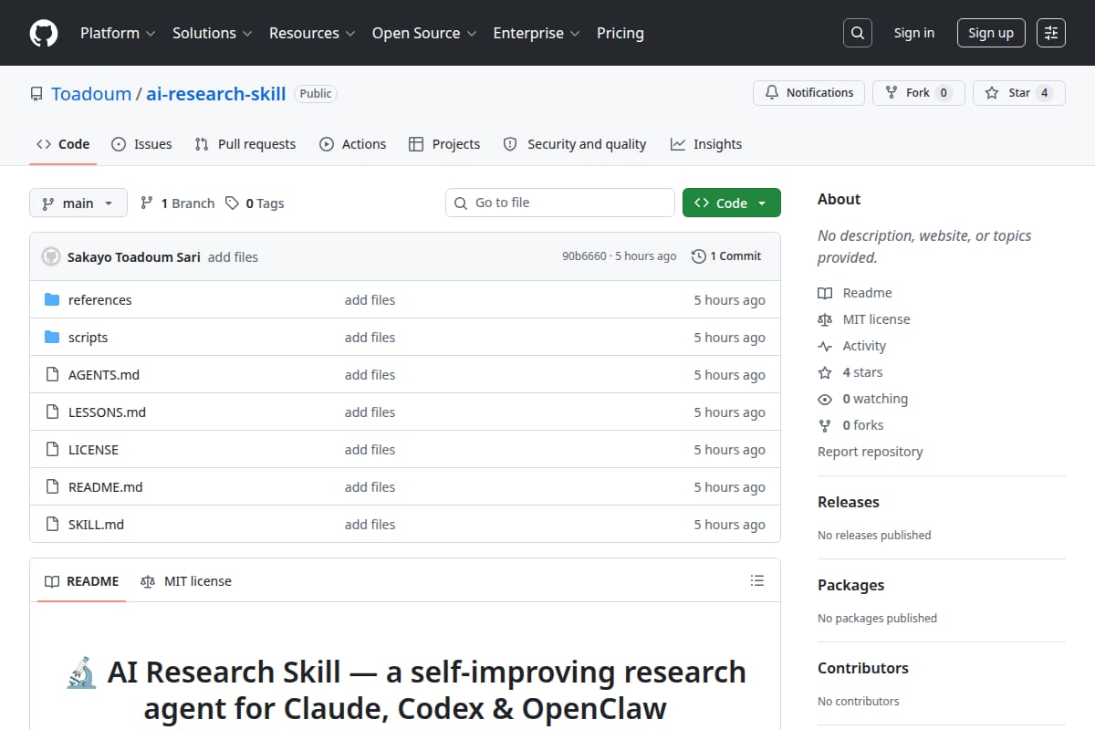The width and height of the screenshot is (1095, 730).
Task: Click the references folder icon
Action: click(52, 300)
